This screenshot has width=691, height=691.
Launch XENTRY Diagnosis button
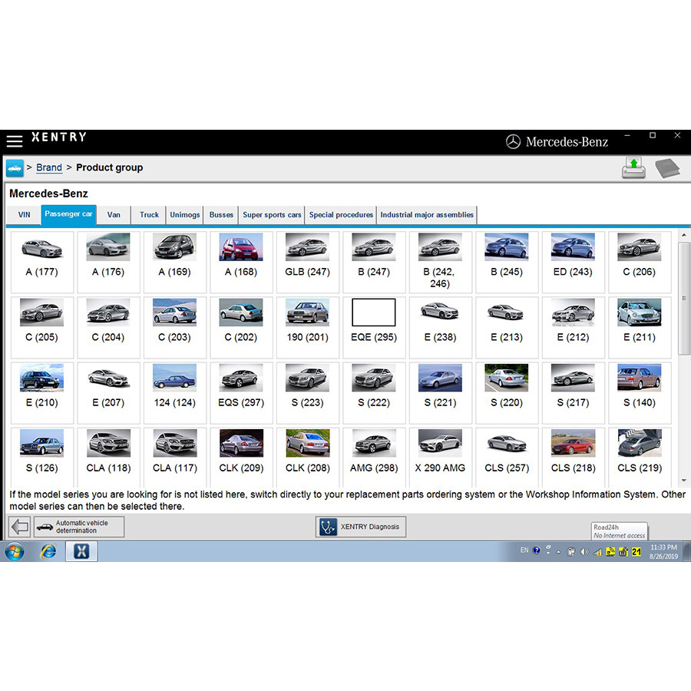(x=361, y=527)
